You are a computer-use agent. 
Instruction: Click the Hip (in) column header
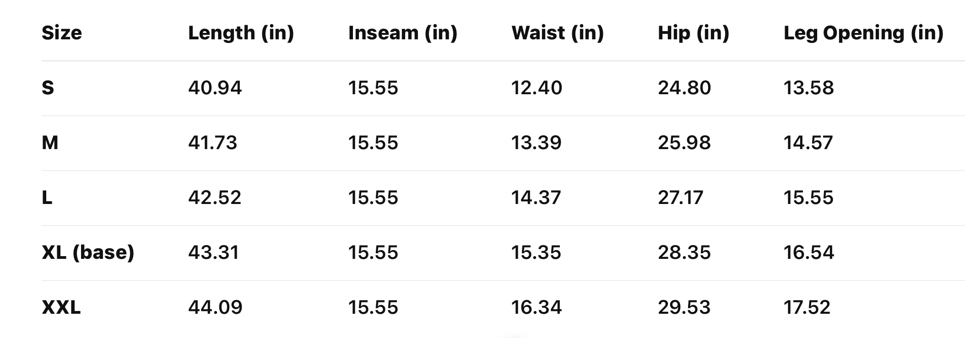click(x=693, y=33)
